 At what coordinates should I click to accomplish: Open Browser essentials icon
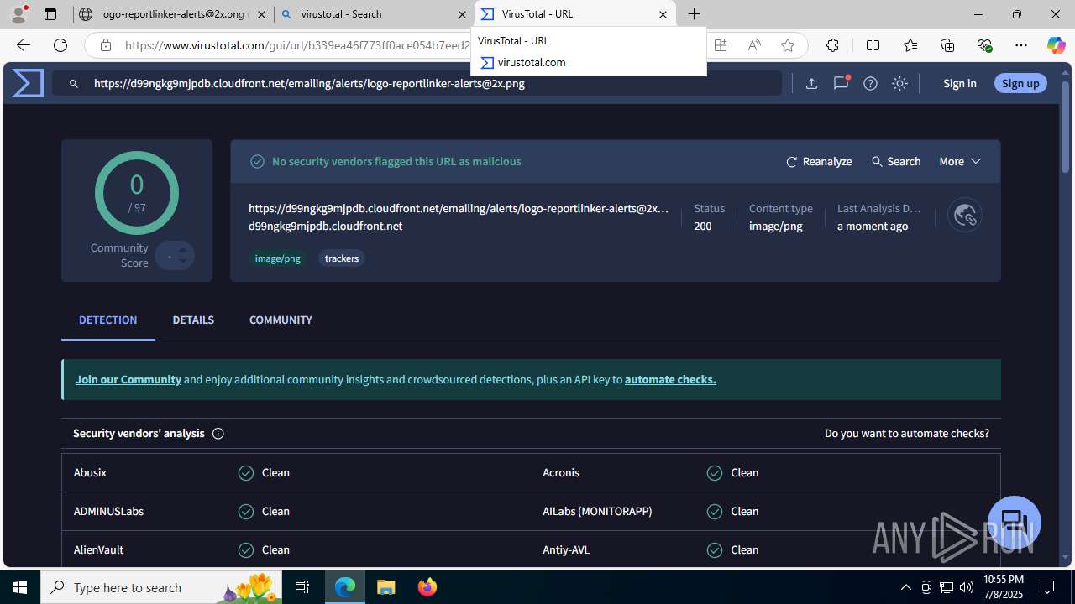point(985,45)
